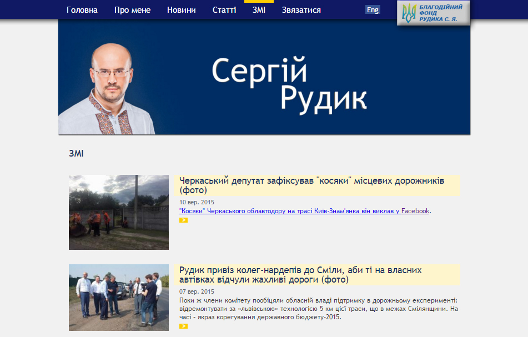Viewport: 528px width, 337px height.
Task: Open the Звязатися contact page
Action: 301,10
